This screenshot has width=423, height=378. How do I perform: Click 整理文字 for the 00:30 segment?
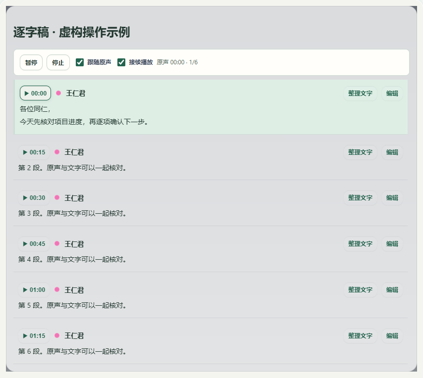pos(360,198)
